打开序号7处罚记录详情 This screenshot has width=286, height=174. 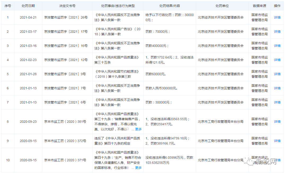[277, 102]
